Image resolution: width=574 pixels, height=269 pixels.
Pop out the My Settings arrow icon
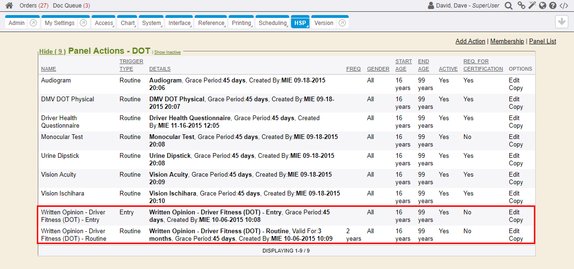[x=83, y=23]
